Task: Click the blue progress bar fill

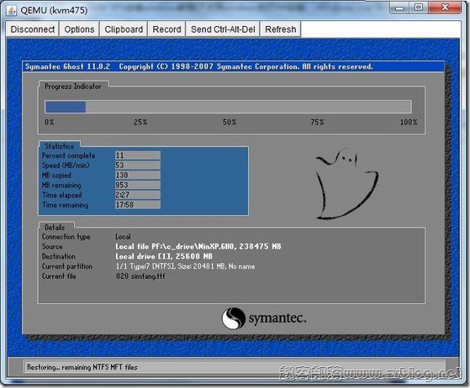Action: 66,107
